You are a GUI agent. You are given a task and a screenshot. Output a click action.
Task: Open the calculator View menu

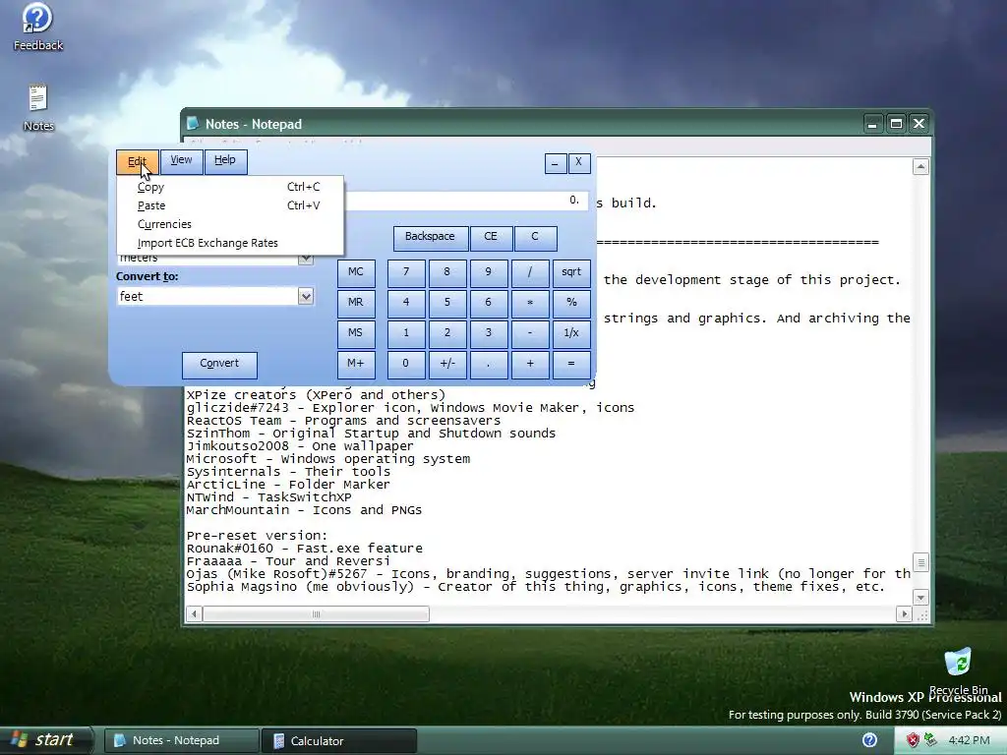click(x=181, y=160)
